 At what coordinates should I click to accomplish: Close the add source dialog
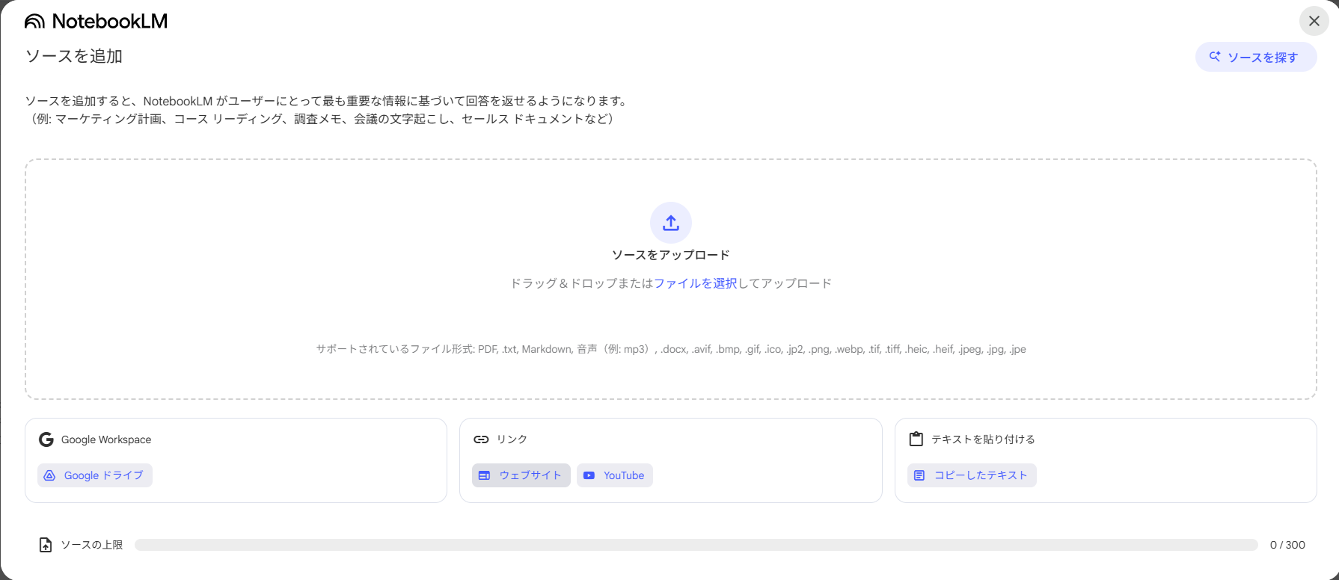[x=1314, y=21]
